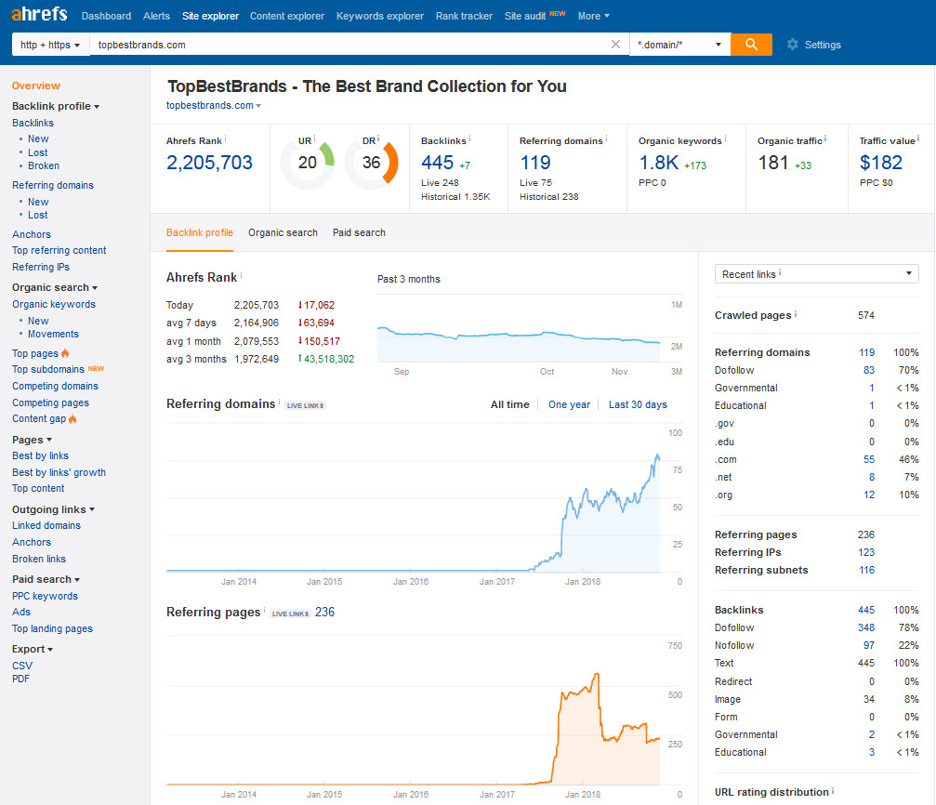Open Keywords explorer in the top menu

pos(379,16)
